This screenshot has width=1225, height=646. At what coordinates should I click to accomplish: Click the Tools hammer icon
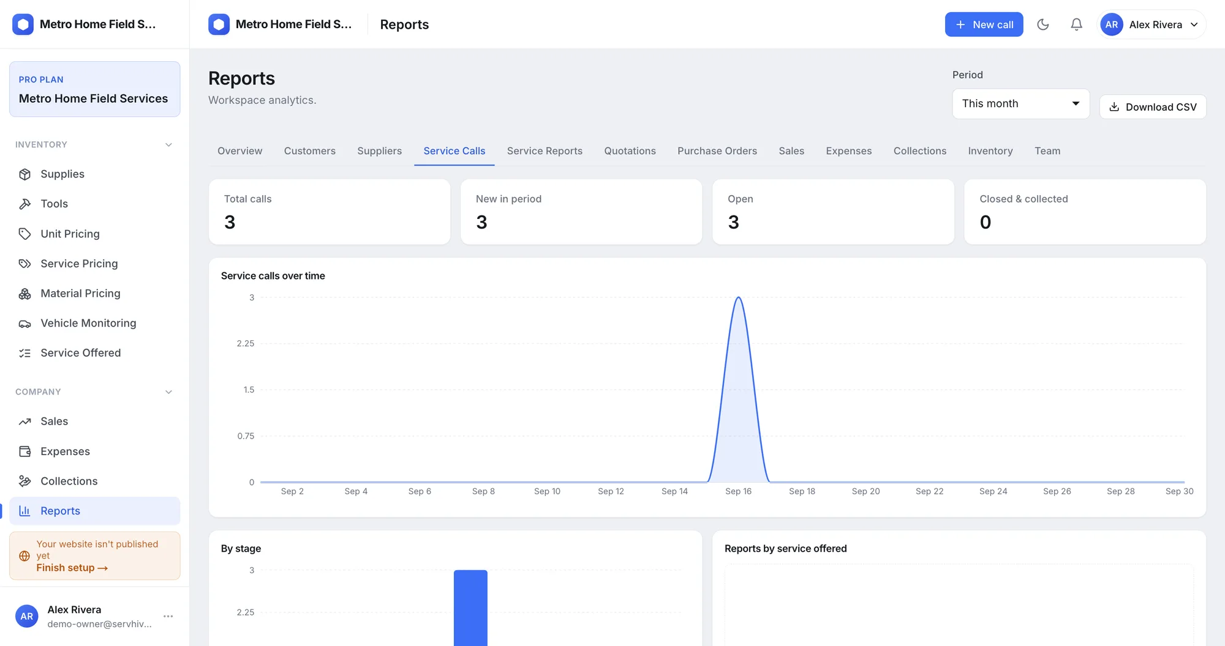point(24,204)
